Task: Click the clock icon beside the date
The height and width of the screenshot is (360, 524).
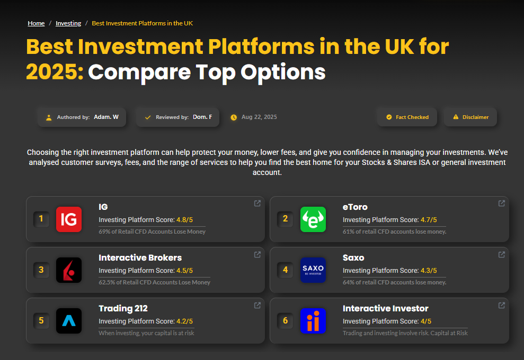Action: click(x=234, y=117)
